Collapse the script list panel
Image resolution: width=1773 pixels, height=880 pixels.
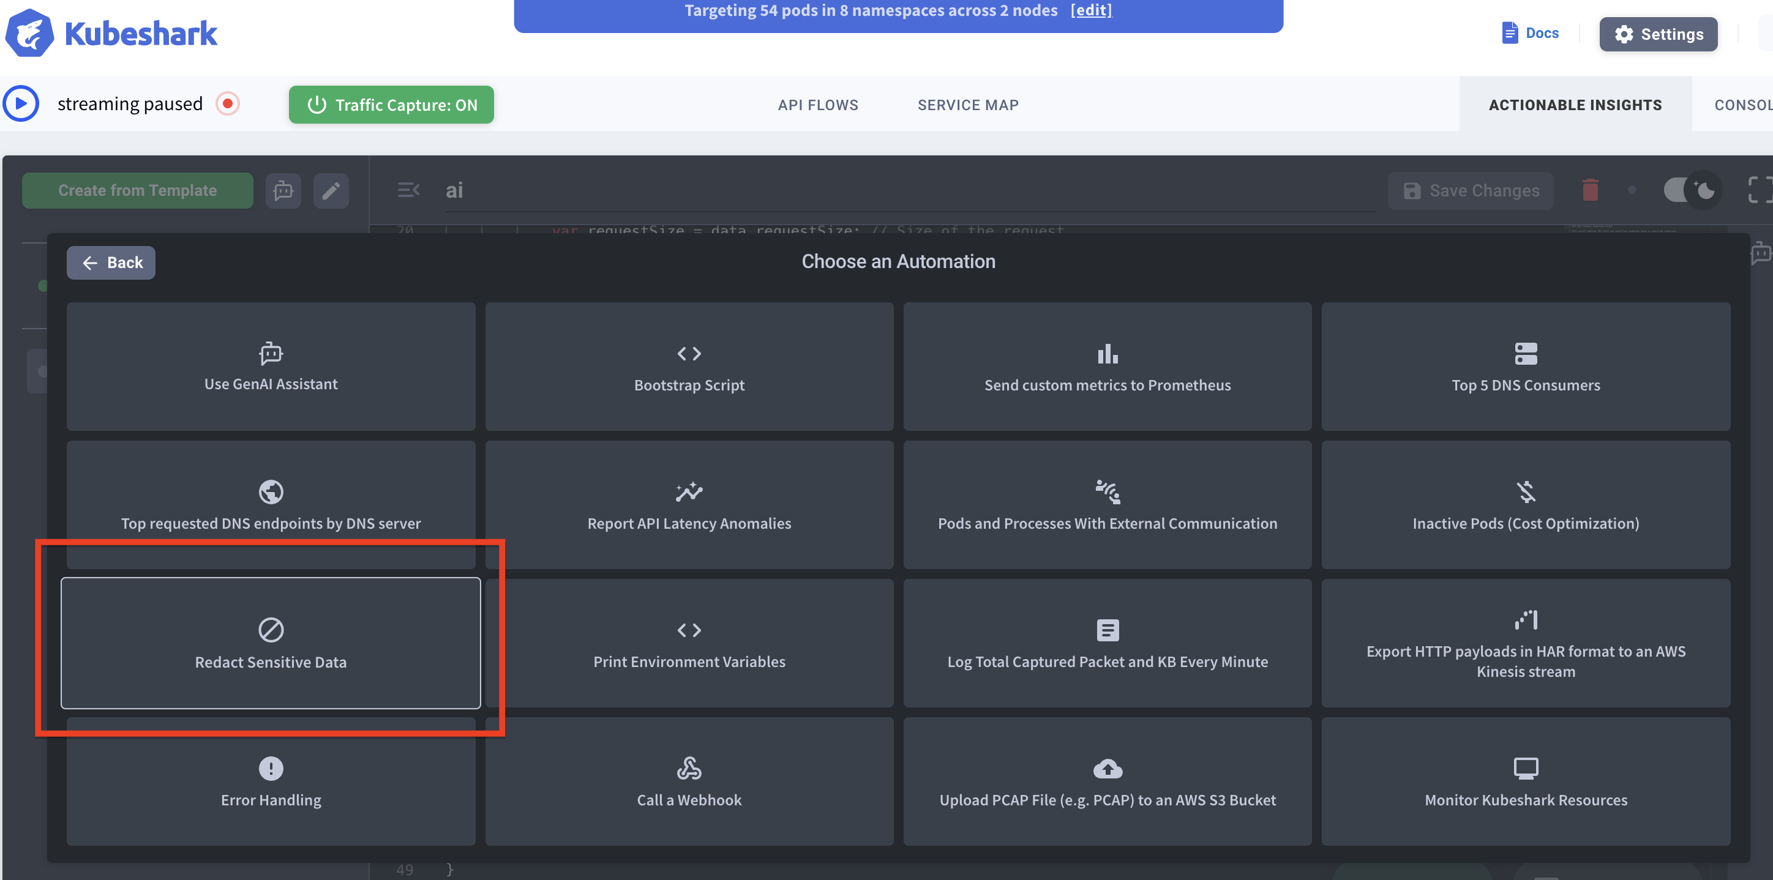(408, 190)
